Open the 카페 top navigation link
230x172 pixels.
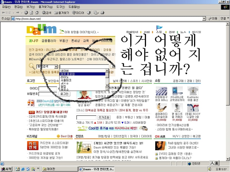[147, 32]
